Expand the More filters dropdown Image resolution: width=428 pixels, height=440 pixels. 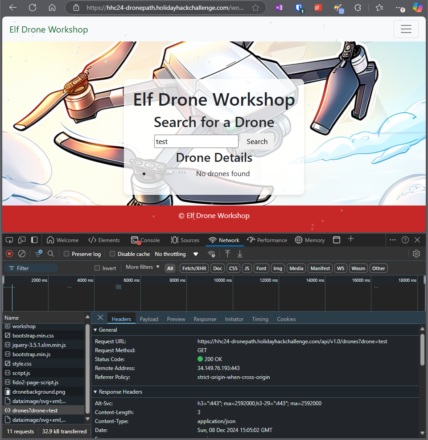(x=143, y=267)
